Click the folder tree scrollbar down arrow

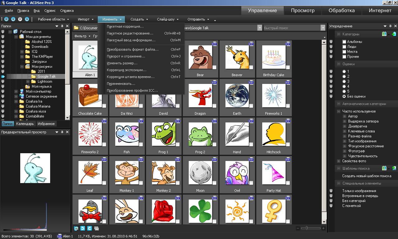coord(67,118)
